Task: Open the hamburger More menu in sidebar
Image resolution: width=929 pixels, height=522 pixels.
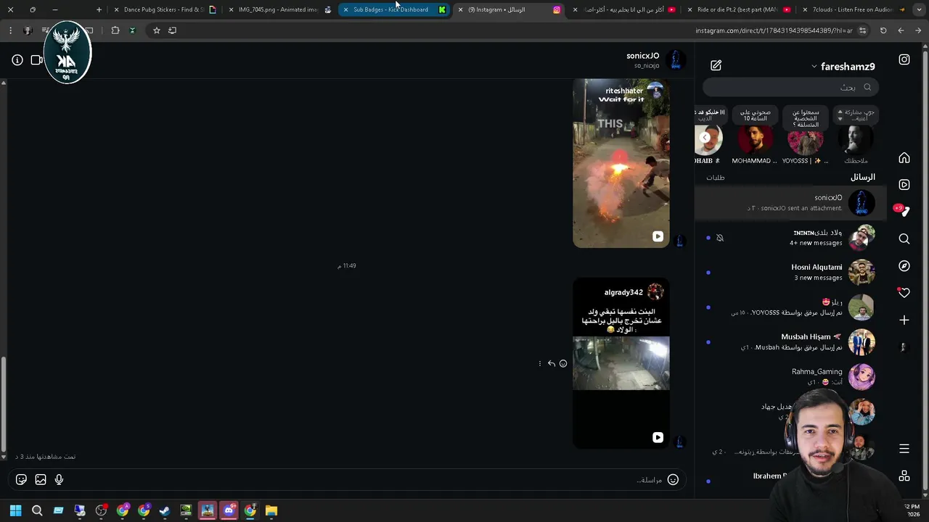Action: pyautogui.click(x=904, y=449)
